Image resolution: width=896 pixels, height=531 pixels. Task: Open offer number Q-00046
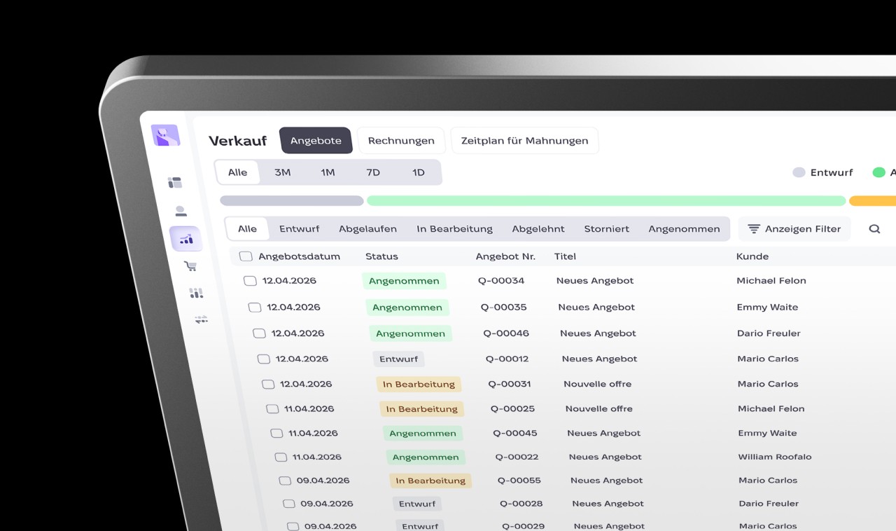click(x=505, y=333)
